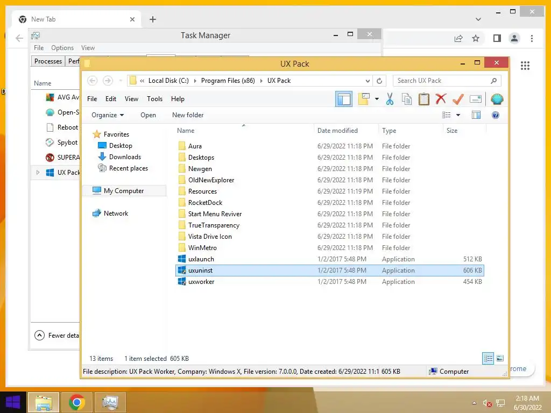Click the Change your view icon
This screenshot has height=413, width=551.
click(446, 115)
